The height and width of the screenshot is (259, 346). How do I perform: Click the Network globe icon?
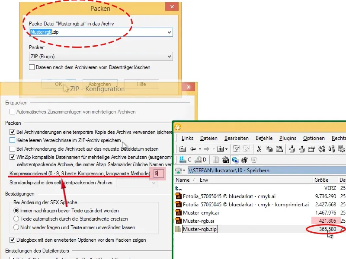click(235, 160)
